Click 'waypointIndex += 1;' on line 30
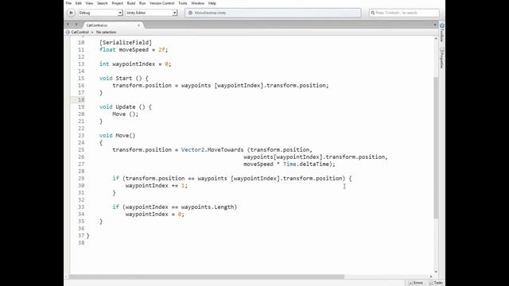Viewport: 509px width, 286px height. click(157, 185)
